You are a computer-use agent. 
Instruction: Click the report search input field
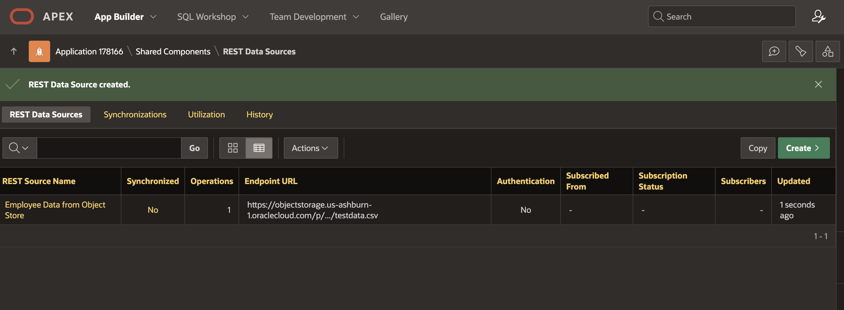tap(109, 148)
